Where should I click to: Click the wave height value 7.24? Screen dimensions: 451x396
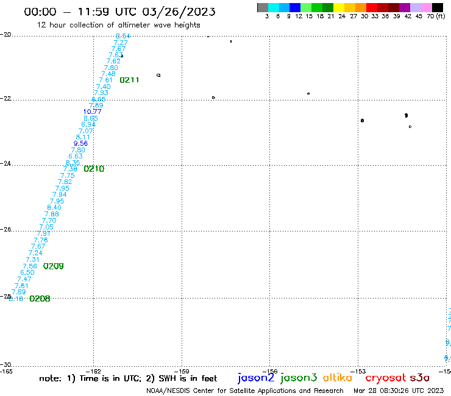[35, 253]
